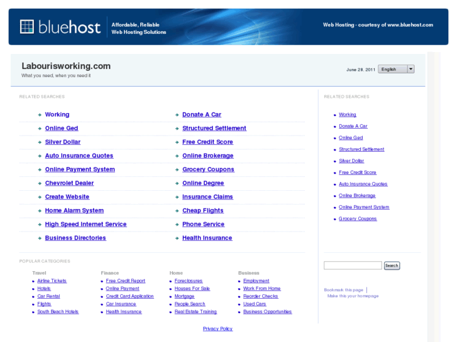
Task: Click sidebar Silver Dollar link
Action: (x=351, y=161)
